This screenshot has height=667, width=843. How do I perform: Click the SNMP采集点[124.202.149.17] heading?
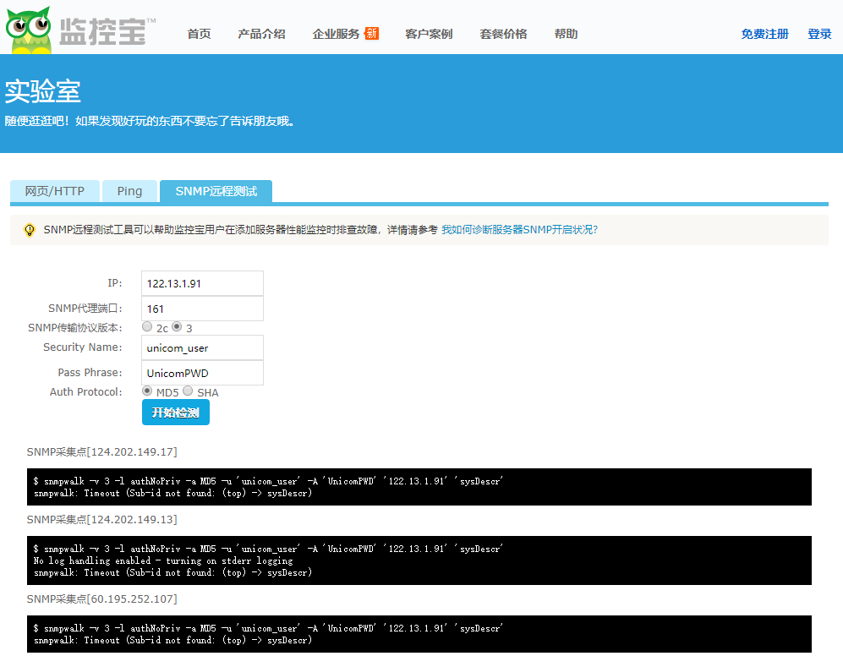[x=102, y=452]
